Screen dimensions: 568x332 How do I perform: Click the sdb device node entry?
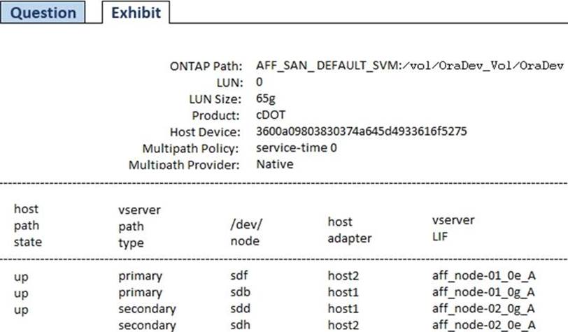tap(239, 292)
